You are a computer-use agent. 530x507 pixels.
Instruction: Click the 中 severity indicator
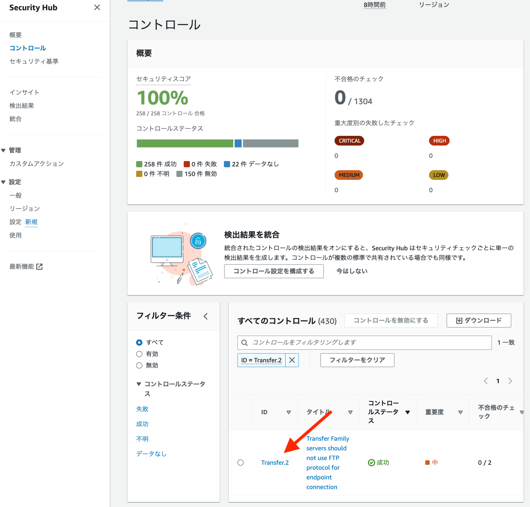pyautogui.click(x=432, y=463)
